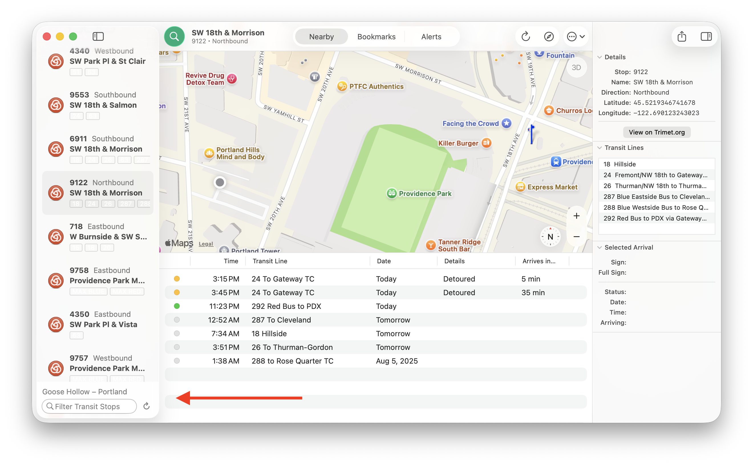Switch to the Nearby tab
Screen dimensions: 753x465
pos(321,37)
